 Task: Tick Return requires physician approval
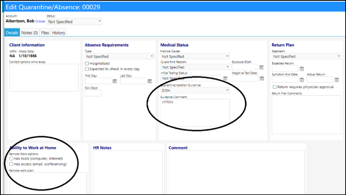click(274, 87)
